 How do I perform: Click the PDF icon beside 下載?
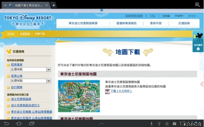(x=107, y=91)
